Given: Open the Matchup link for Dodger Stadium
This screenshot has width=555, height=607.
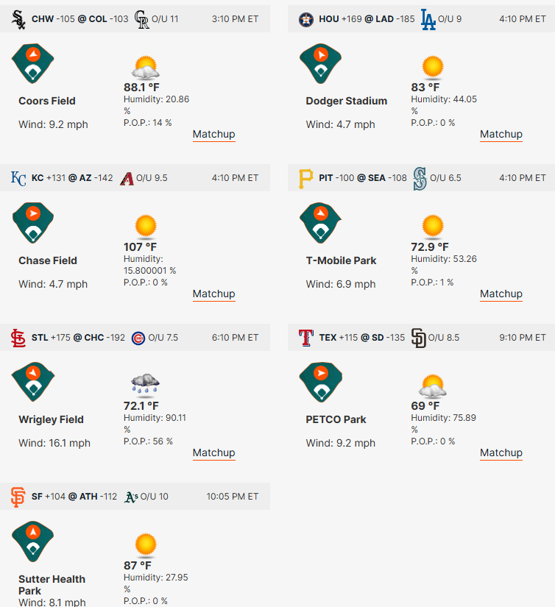Looking at the screenshot, I should (x=501, y=135).
